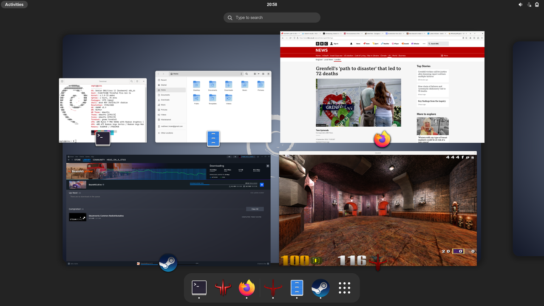Launch first Quake III icon in dock

coord(223,288)
